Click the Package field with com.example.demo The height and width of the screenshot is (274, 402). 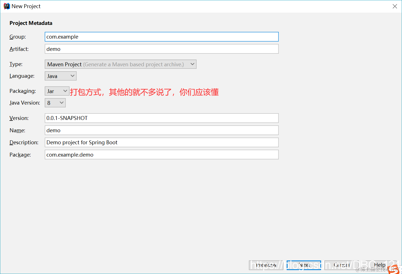click(x=162, y=155)
